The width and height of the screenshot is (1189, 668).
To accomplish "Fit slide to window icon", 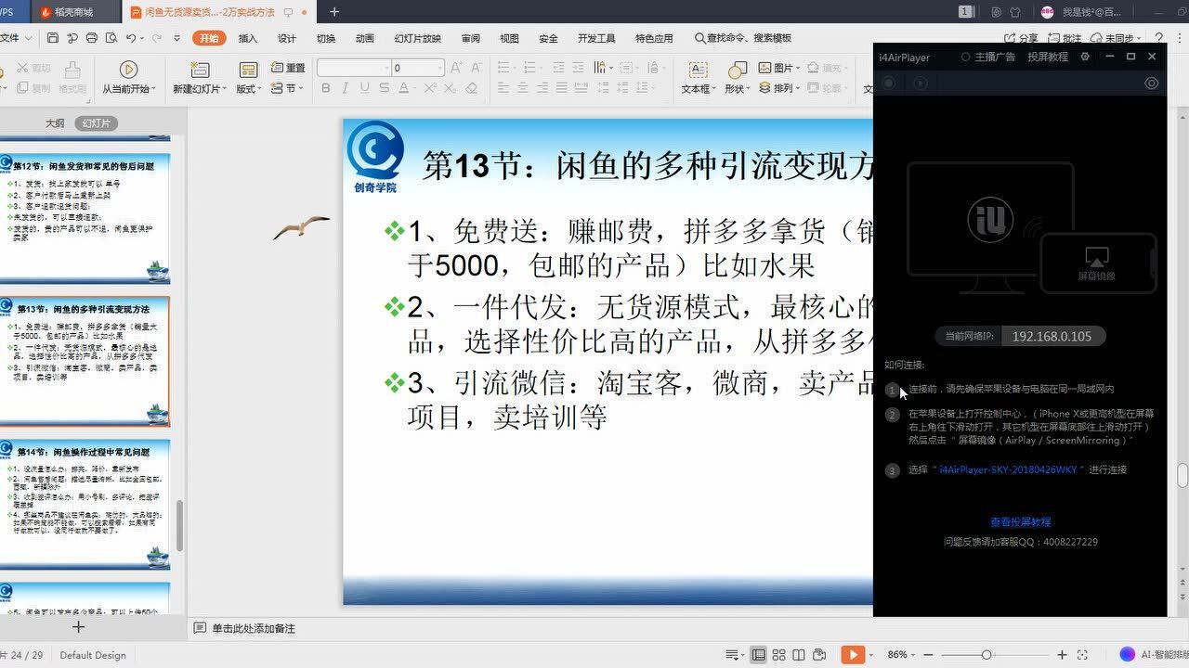I will [1083, 655].
